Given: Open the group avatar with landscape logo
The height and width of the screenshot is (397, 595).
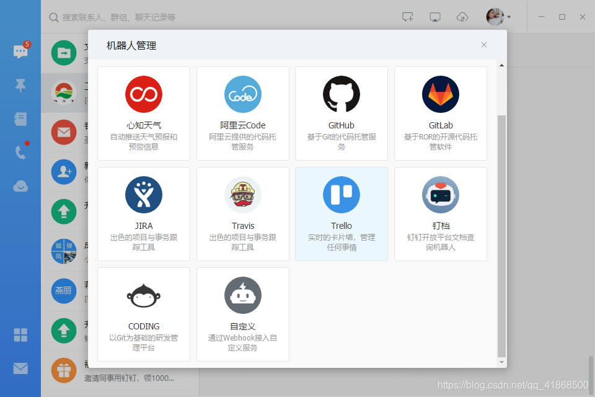Looking at the screenshot, I should coord(64,92).
